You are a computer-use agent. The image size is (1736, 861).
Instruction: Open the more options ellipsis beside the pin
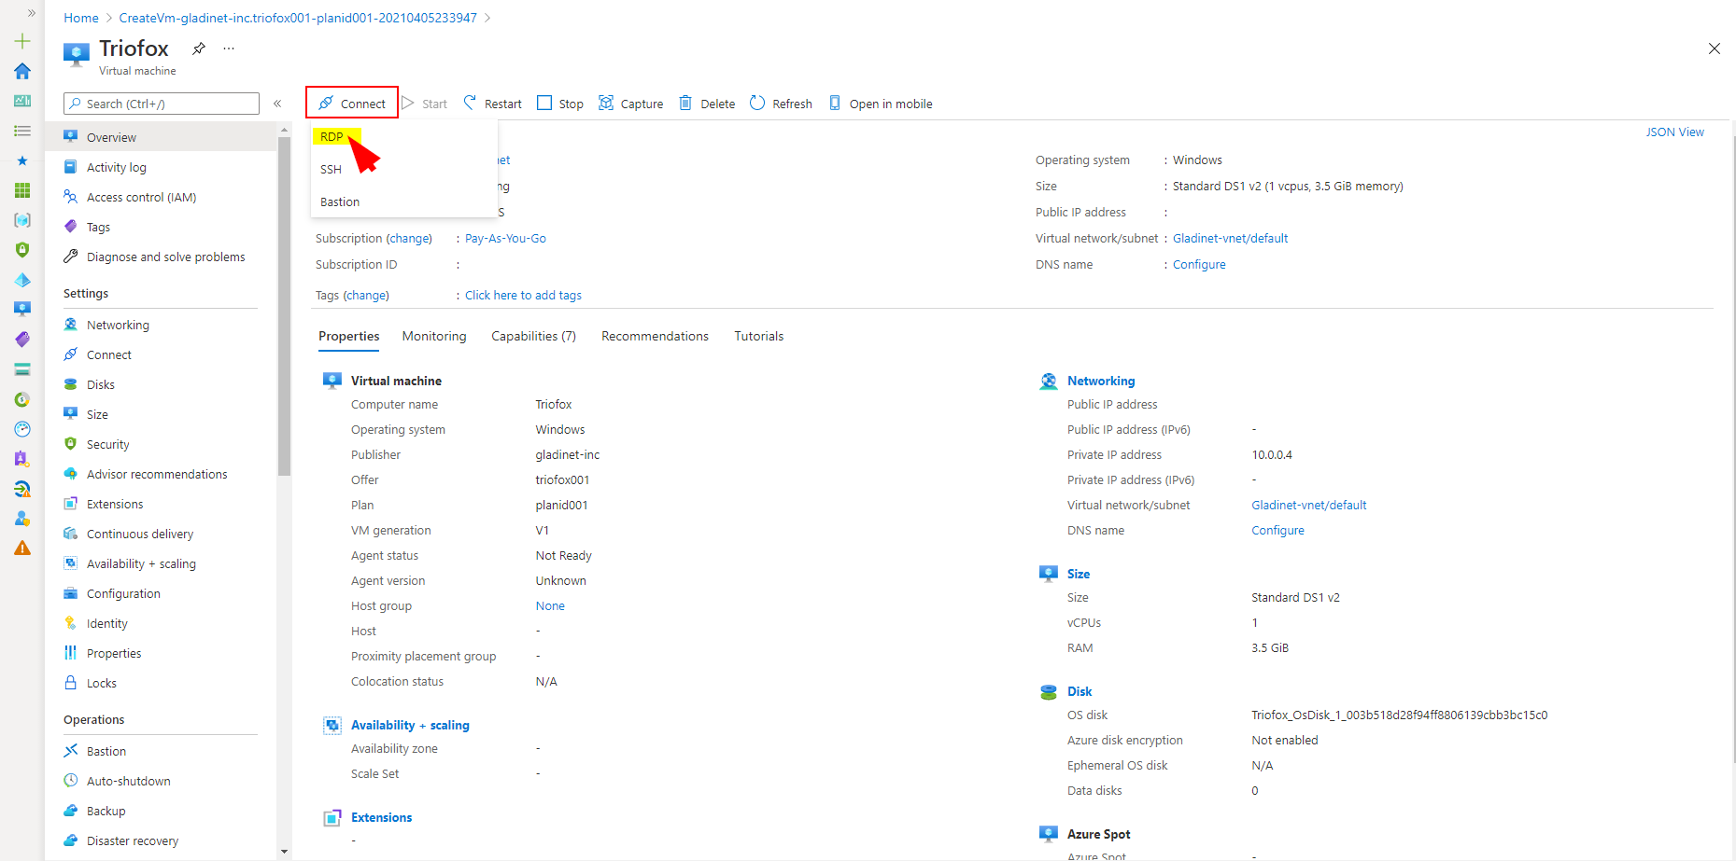coord(229,49)
